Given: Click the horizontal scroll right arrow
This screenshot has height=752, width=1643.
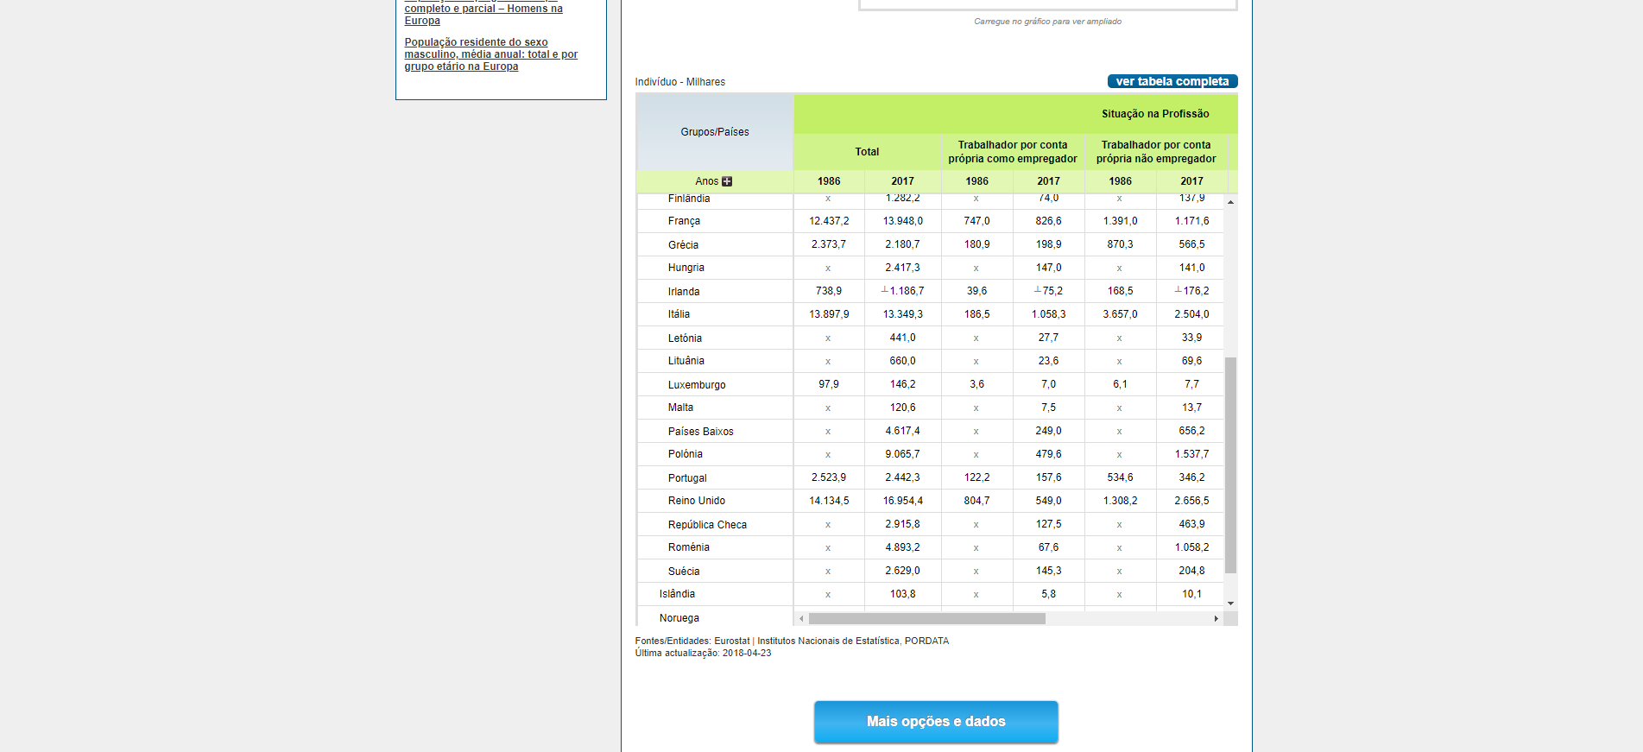Looking at the screenshot, I should [1216, 619].
